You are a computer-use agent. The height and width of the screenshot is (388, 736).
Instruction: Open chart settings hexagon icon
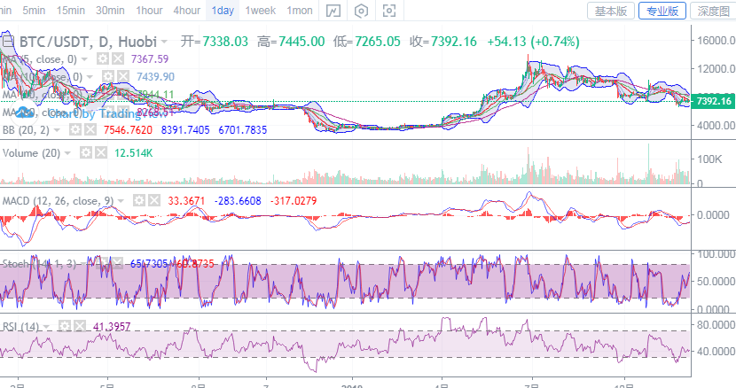tap(361, 12)
